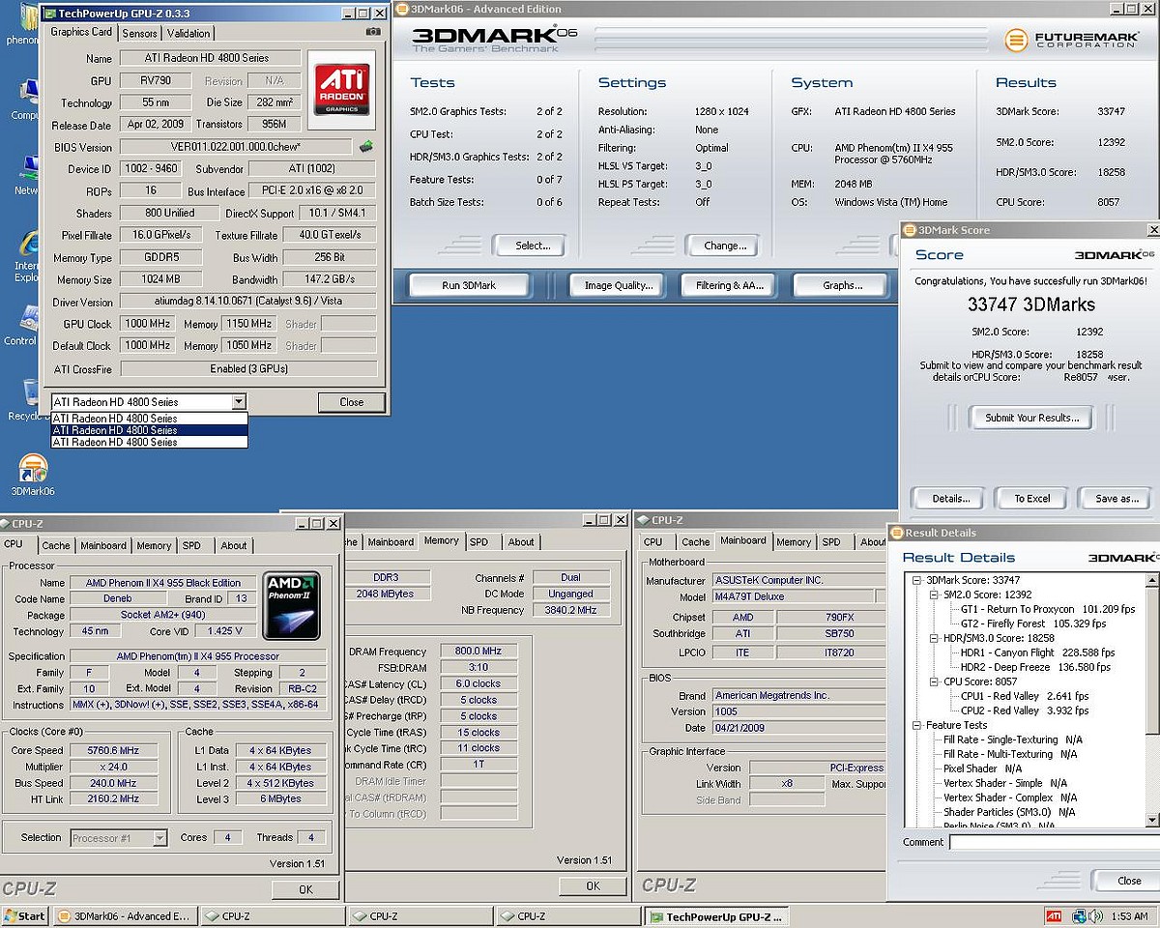Open the Memory tab in the CPU-Z motherboard window
1160x928 pixels.
794,542
